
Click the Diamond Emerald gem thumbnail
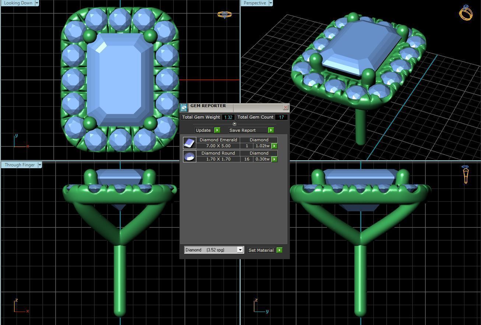coord(189,143)
